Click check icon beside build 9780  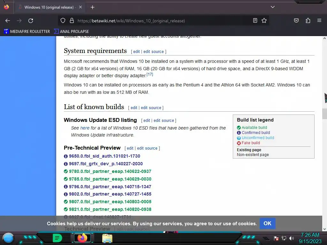66,171
